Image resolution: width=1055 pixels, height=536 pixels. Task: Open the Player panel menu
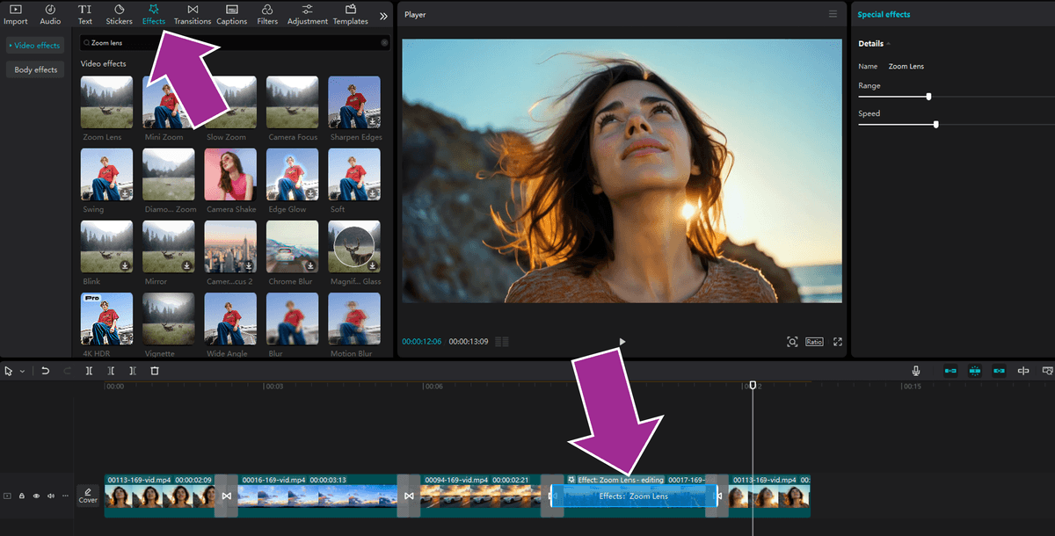point(833,14)
